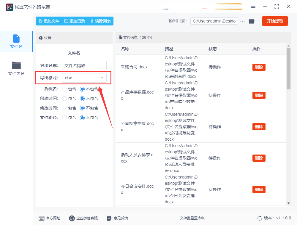The height and width of the screenshot is (225, 297).
Task: Click scrollbar down arrow in file list
Action: tap(288, 203)
